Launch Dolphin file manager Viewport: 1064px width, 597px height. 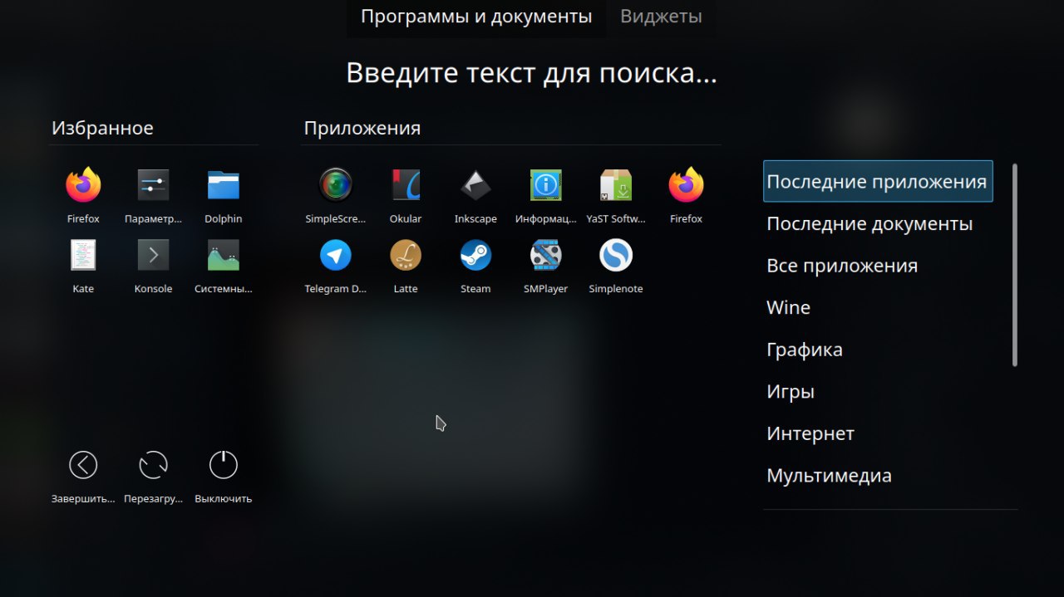(223, 185)
